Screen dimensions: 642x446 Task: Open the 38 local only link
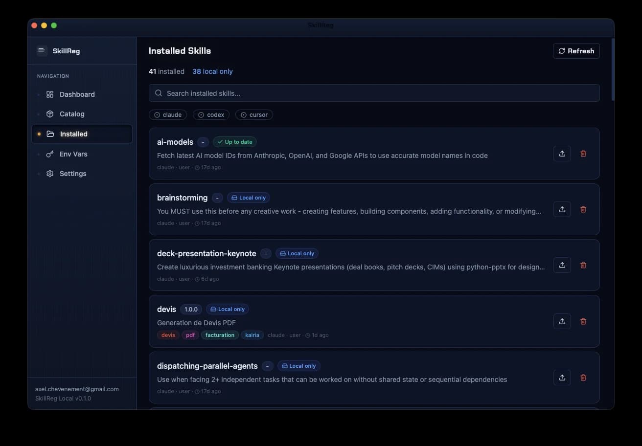(212, 71)
